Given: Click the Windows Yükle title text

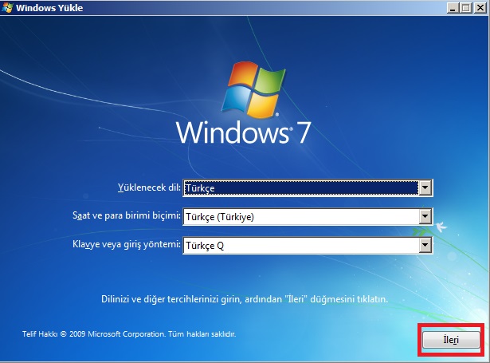Looking at the screenshot, I should tap(49, 8).
